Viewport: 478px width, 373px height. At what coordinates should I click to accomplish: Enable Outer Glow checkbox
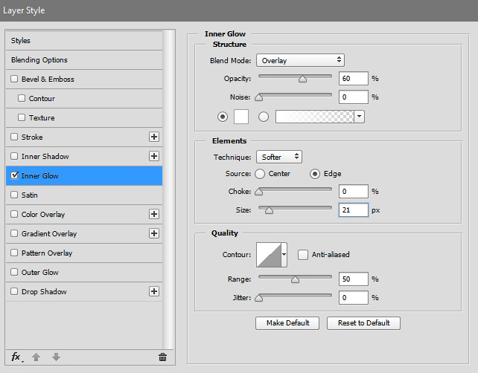pyautogui.click(x=14, y=272)
